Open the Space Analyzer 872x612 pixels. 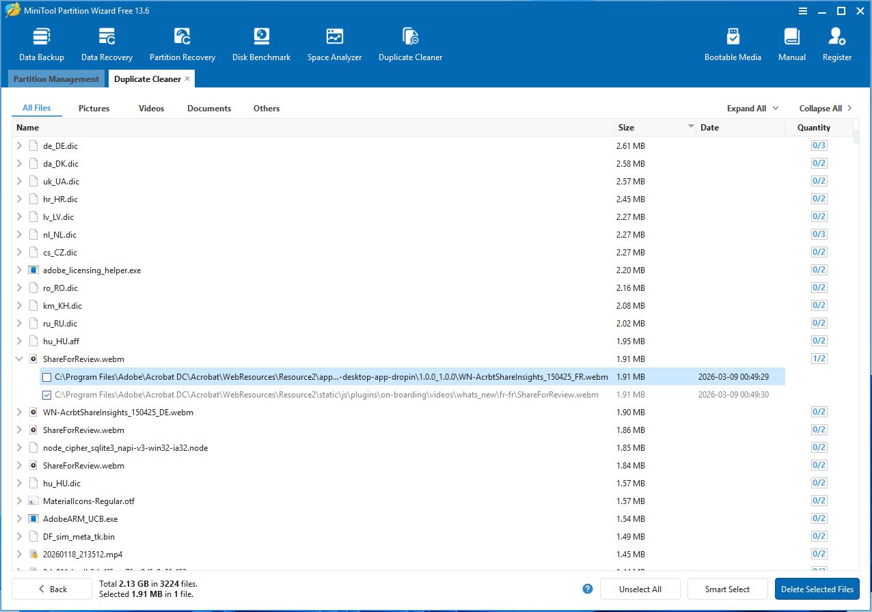click(334, 41)
